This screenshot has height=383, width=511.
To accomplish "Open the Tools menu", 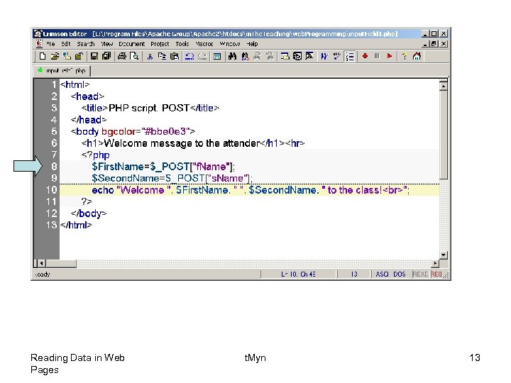I will pos(182,44).
